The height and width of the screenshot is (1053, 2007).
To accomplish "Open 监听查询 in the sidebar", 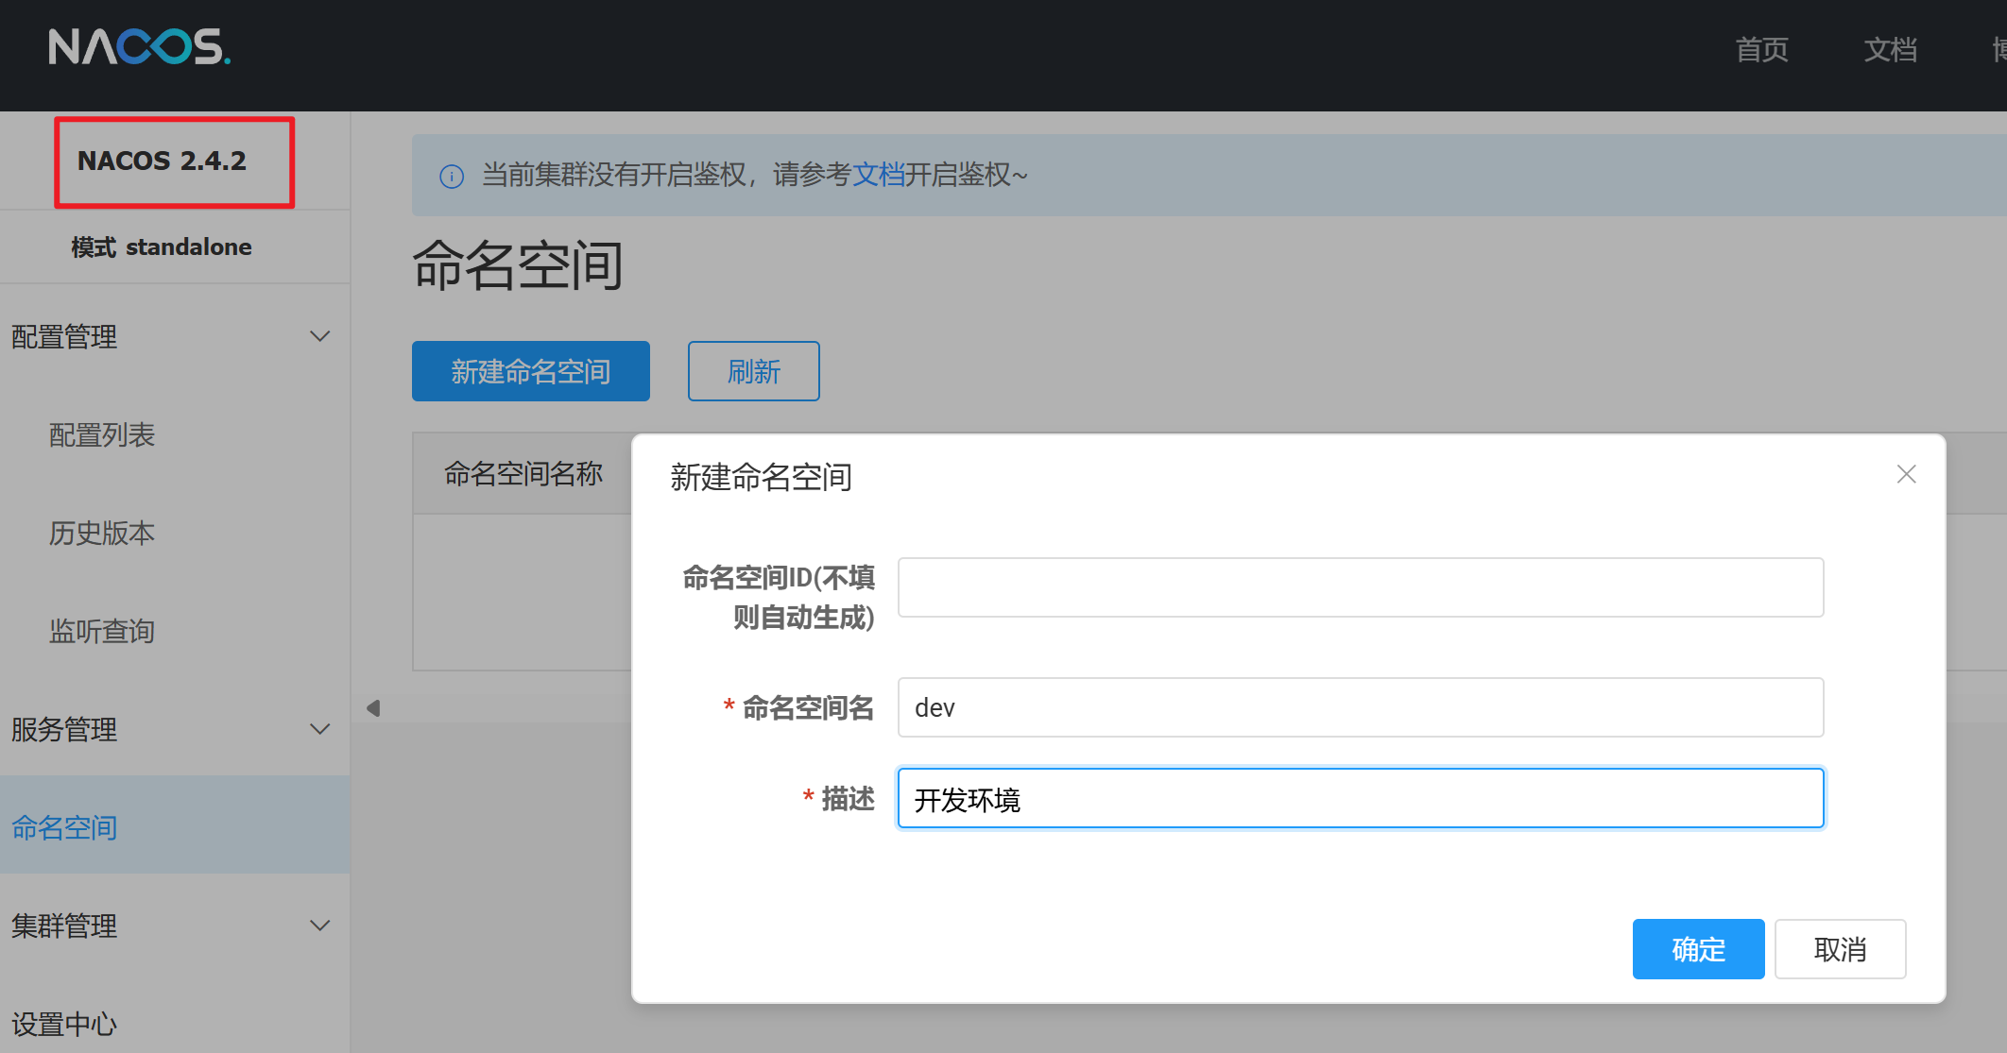I will 102,631.
